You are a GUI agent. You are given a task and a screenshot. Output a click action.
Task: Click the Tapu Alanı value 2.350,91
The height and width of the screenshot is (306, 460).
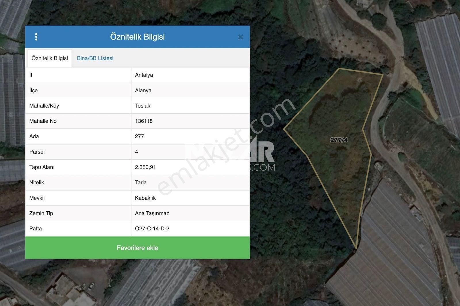click(145, 167)
